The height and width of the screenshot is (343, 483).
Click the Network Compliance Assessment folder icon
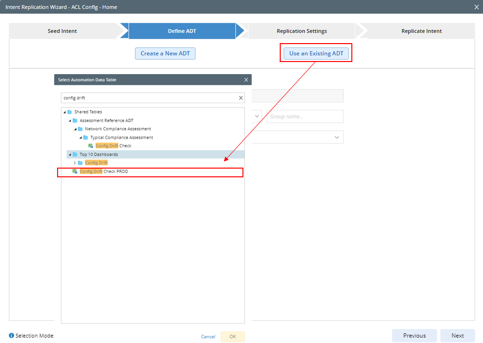(80, 129)
